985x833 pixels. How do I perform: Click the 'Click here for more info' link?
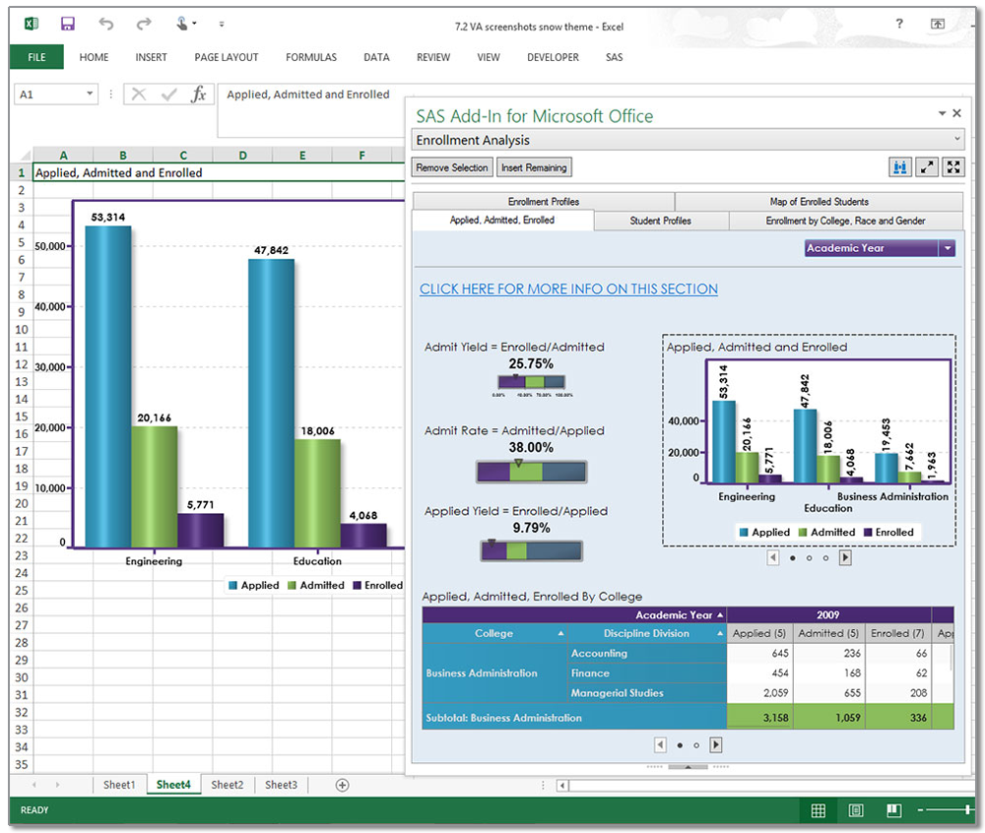pyautogui.click(x=568, y=288)
